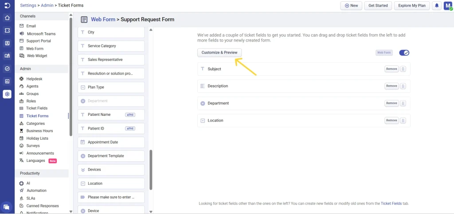Open the tickets icon in left rail
454x214 pixels.
(7, 31)
